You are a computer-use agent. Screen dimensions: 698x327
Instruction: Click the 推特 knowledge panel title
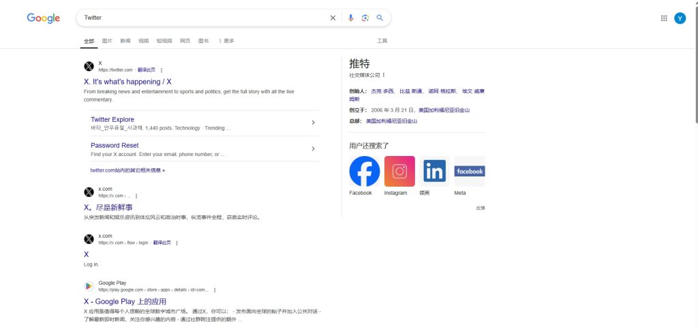click(x=360, y=63)
